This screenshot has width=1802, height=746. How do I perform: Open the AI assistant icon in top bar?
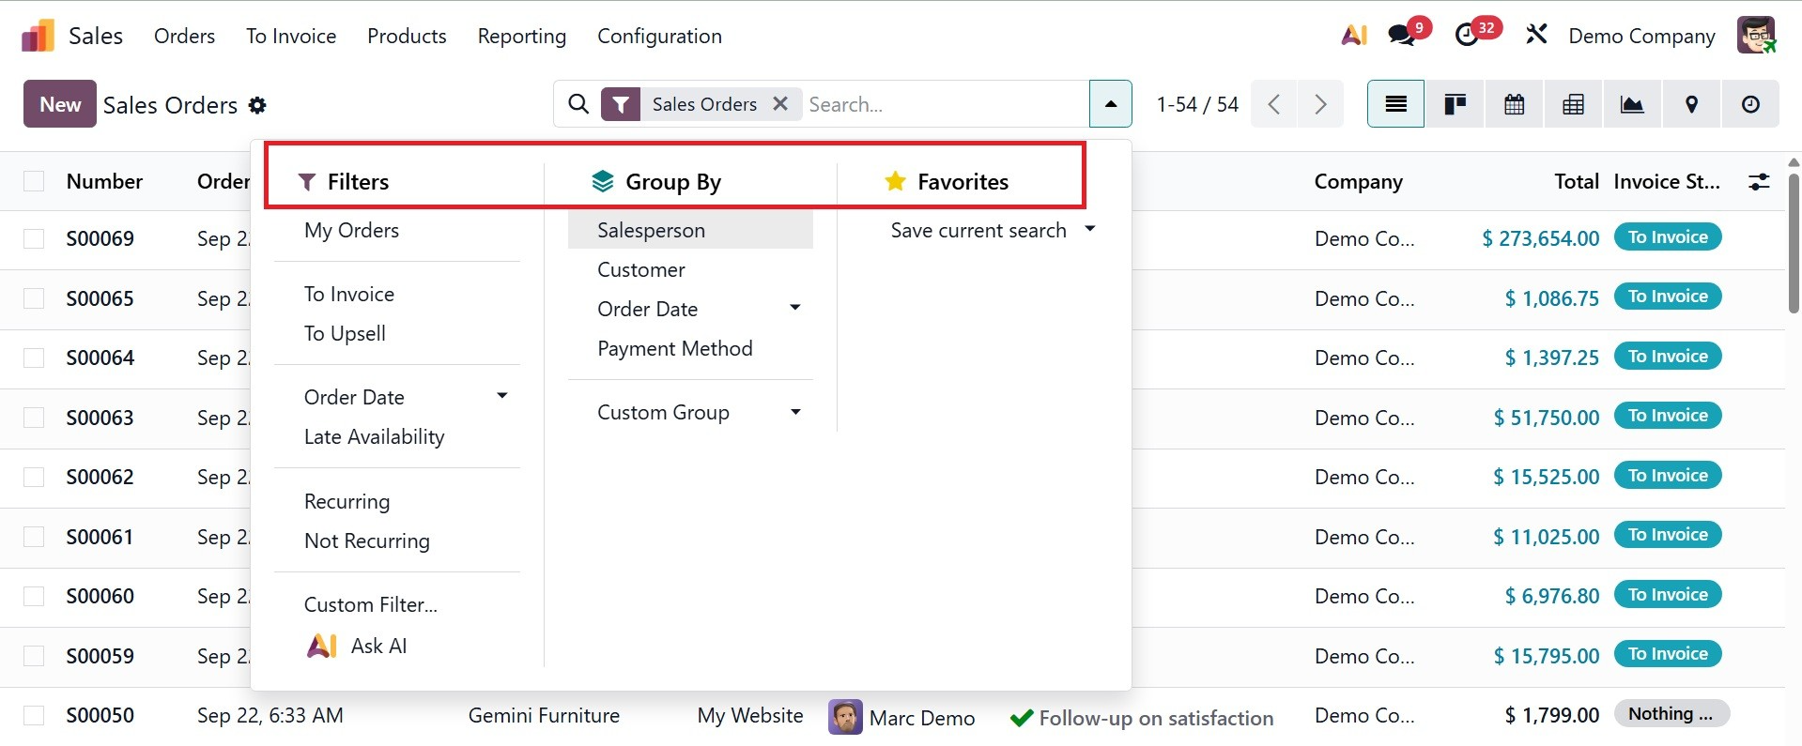coord(1353,36)
